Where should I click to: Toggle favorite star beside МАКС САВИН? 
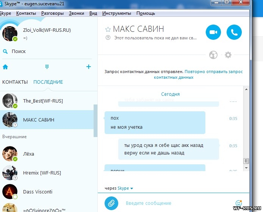tap(108, 30)
